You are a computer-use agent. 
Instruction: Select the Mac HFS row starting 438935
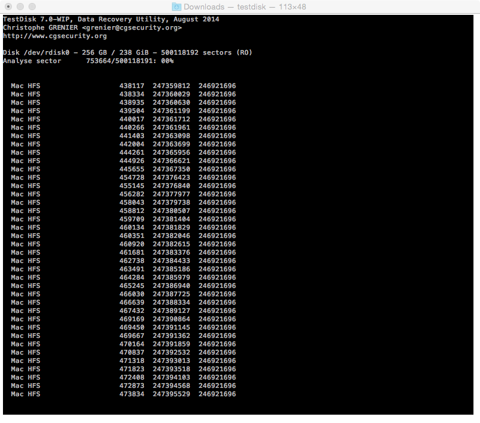pos(123,102)
